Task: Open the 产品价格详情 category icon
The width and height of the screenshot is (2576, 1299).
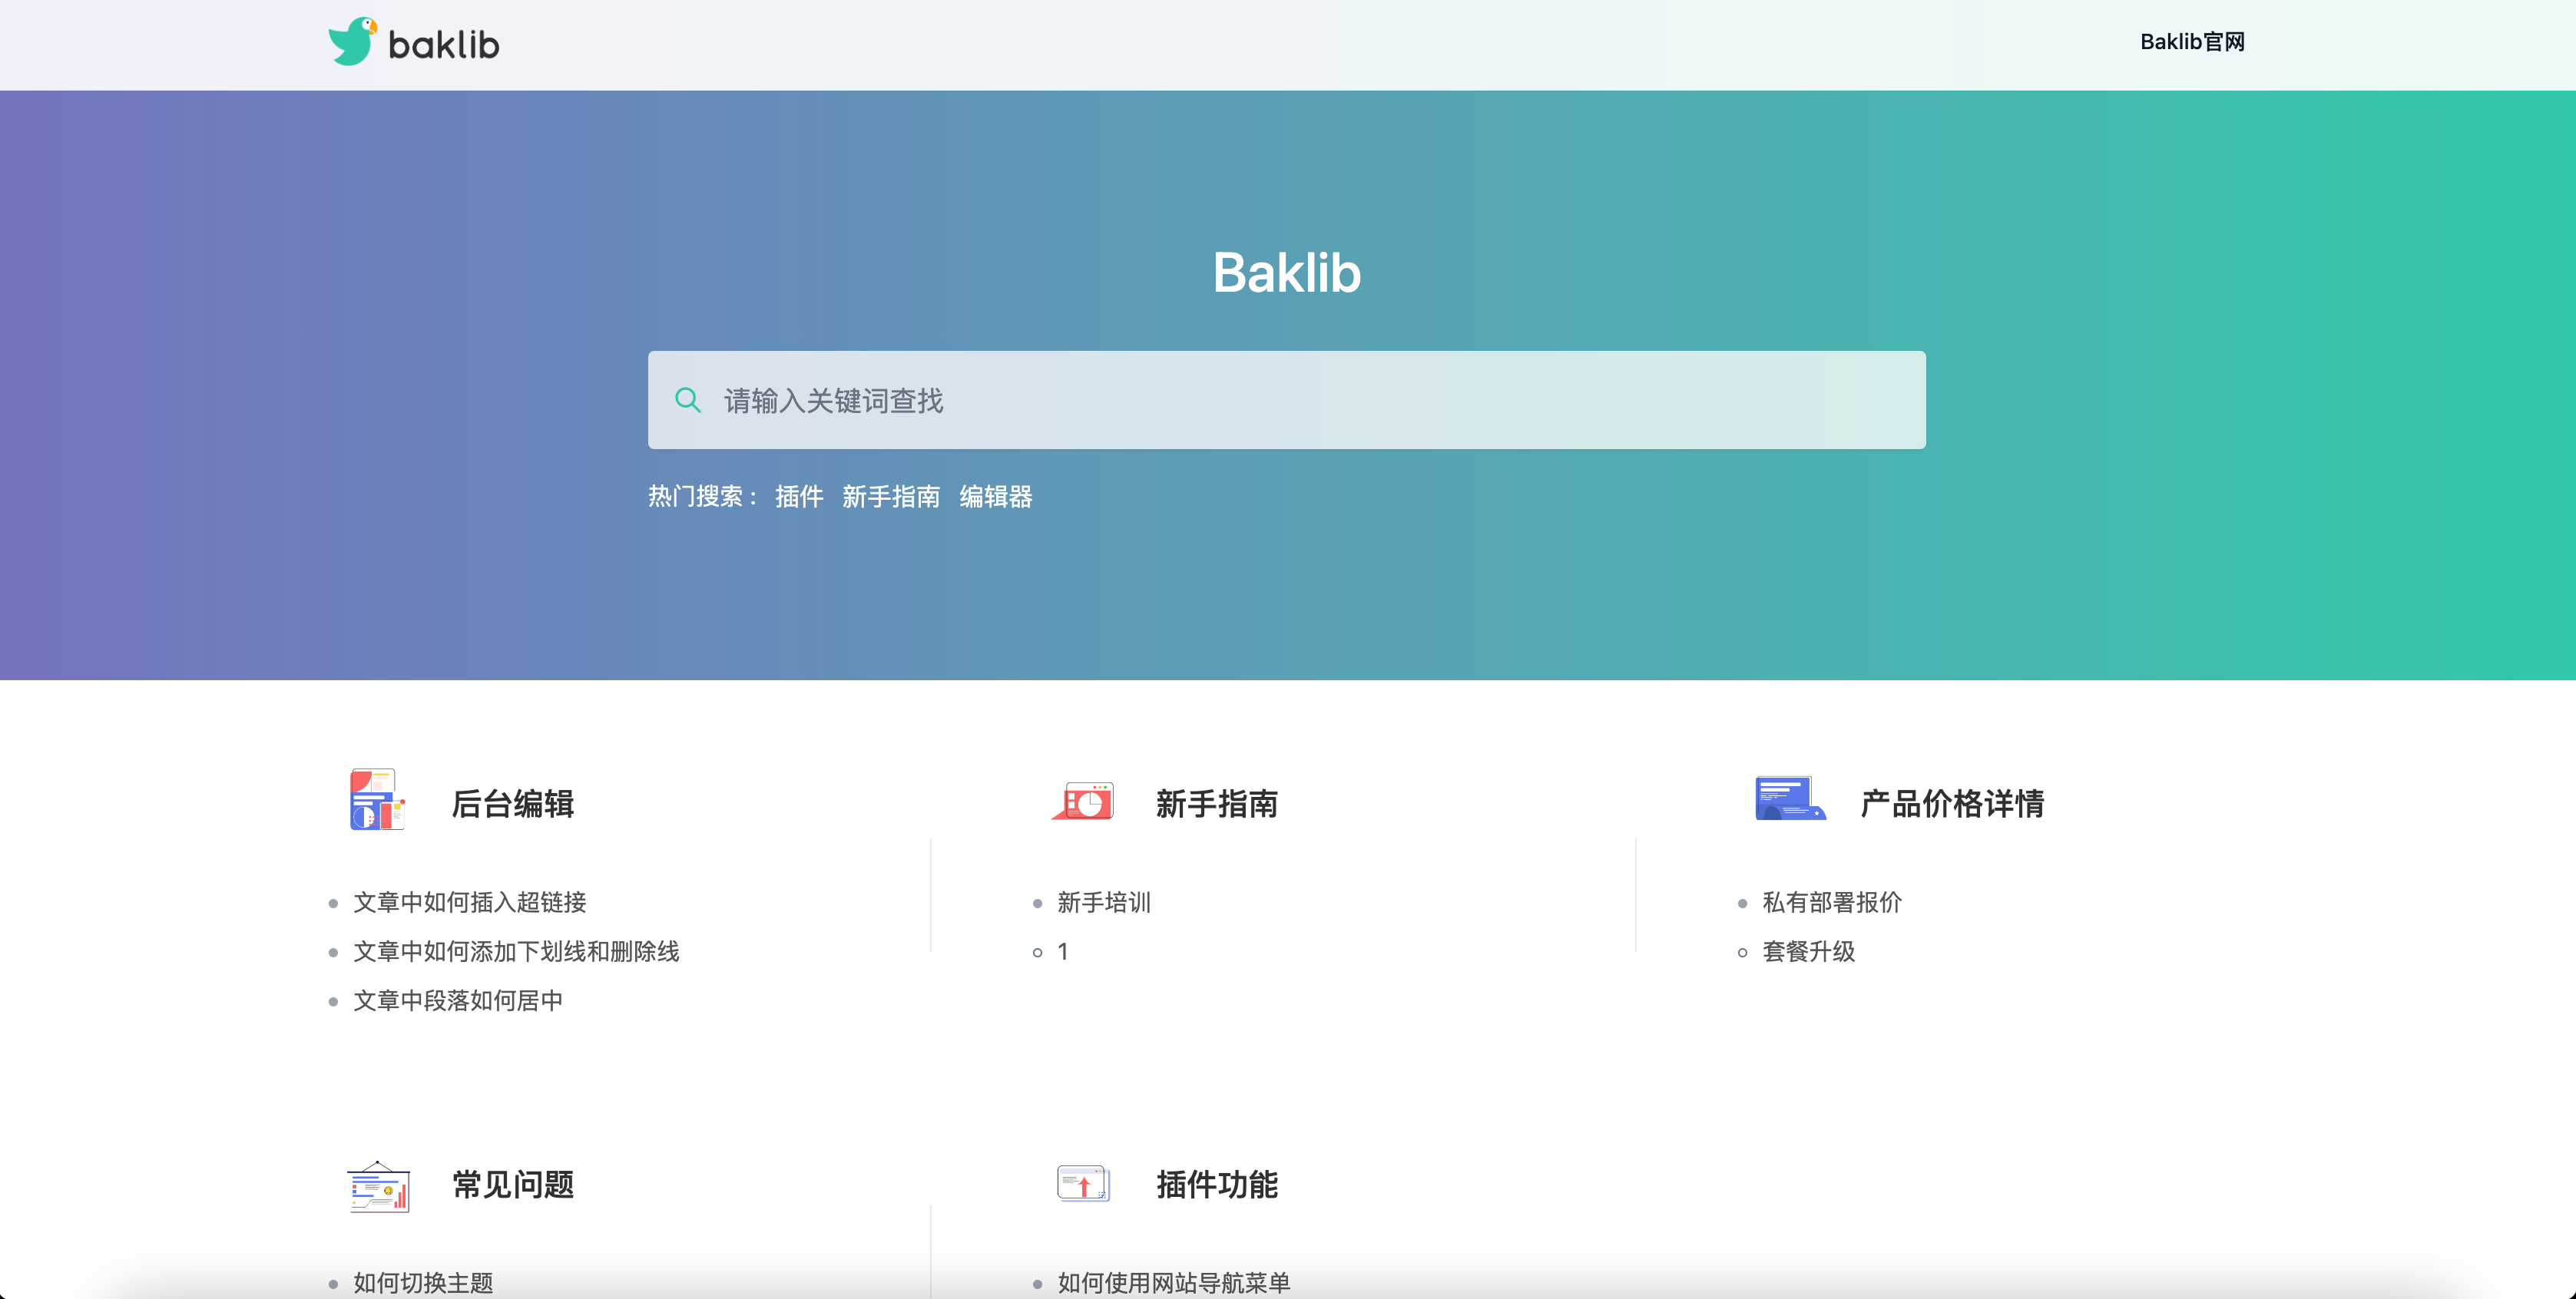Action: click(x=1790, y=798)
